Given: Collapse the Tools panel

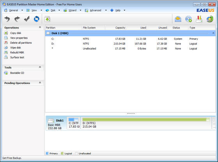Looking at the screenshot, I should coord(40,67).
